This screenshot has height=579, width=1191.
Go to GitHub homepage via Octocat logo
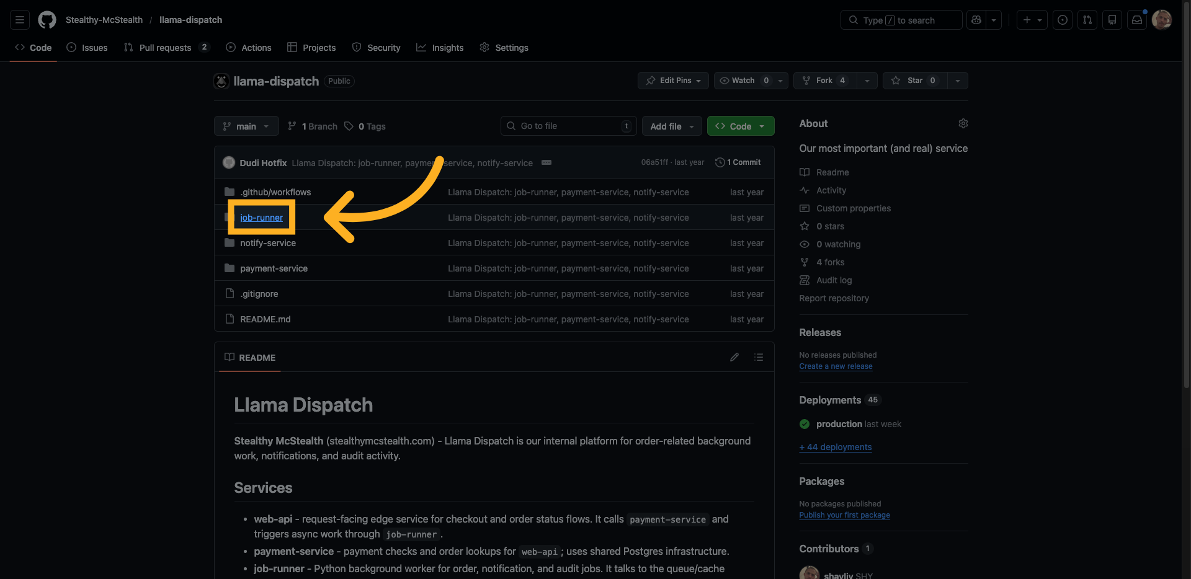pos(47,20)
